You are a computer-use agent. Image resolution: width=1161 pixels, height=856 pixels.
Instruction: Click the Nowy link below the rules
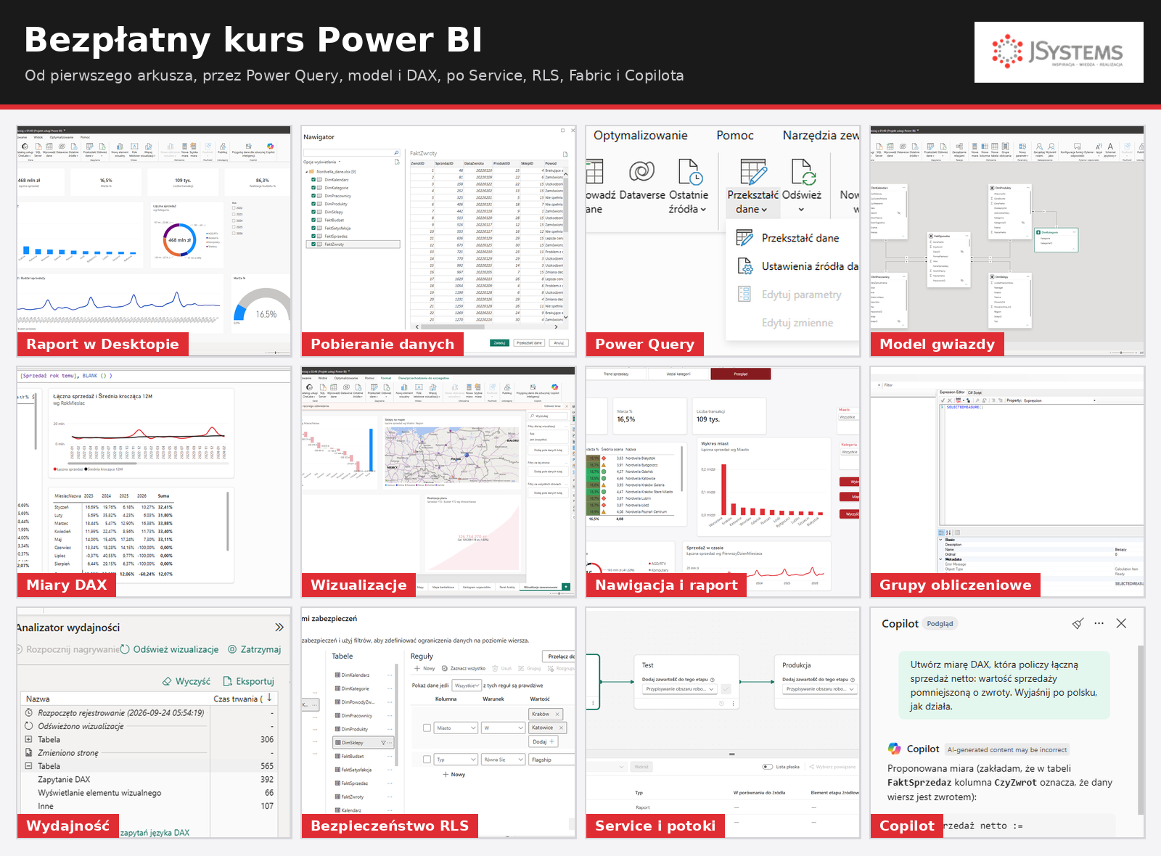coord(454,775)
